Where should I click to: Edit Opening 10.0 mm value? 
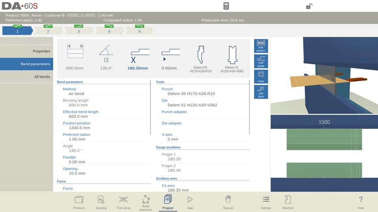[104, 171]
